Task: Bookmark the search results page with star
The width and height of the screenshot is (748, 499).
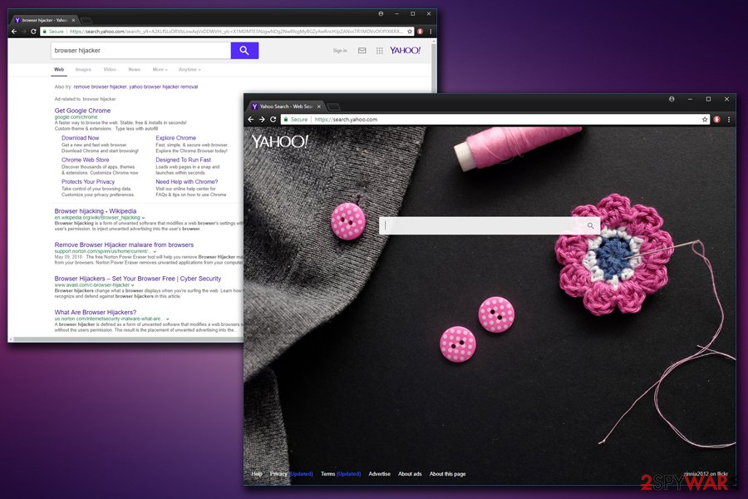Action: (409, 32)
